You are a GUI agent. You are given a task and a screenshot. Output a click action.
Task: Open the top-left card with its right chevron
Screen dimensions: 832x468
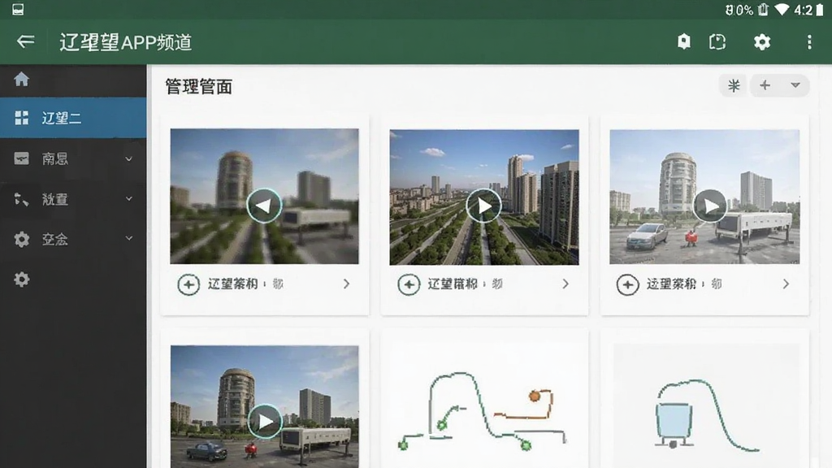tap(346, 284)
